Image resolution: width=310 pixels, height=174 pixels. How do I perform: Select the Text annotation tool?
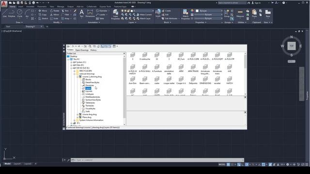tap(81, 14)
